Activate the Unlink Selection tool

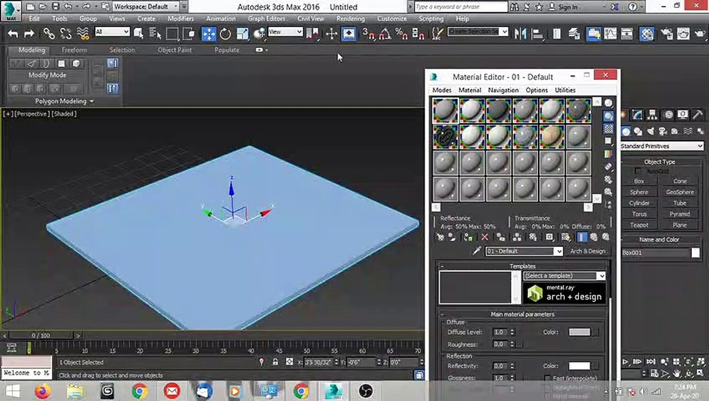[x=66, y=33]
